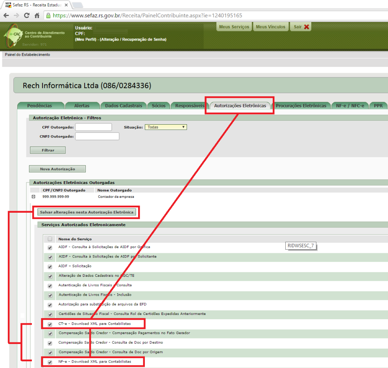
Task: Click the browser home icon
Action: pyautogui.click(x=37, y=16)
